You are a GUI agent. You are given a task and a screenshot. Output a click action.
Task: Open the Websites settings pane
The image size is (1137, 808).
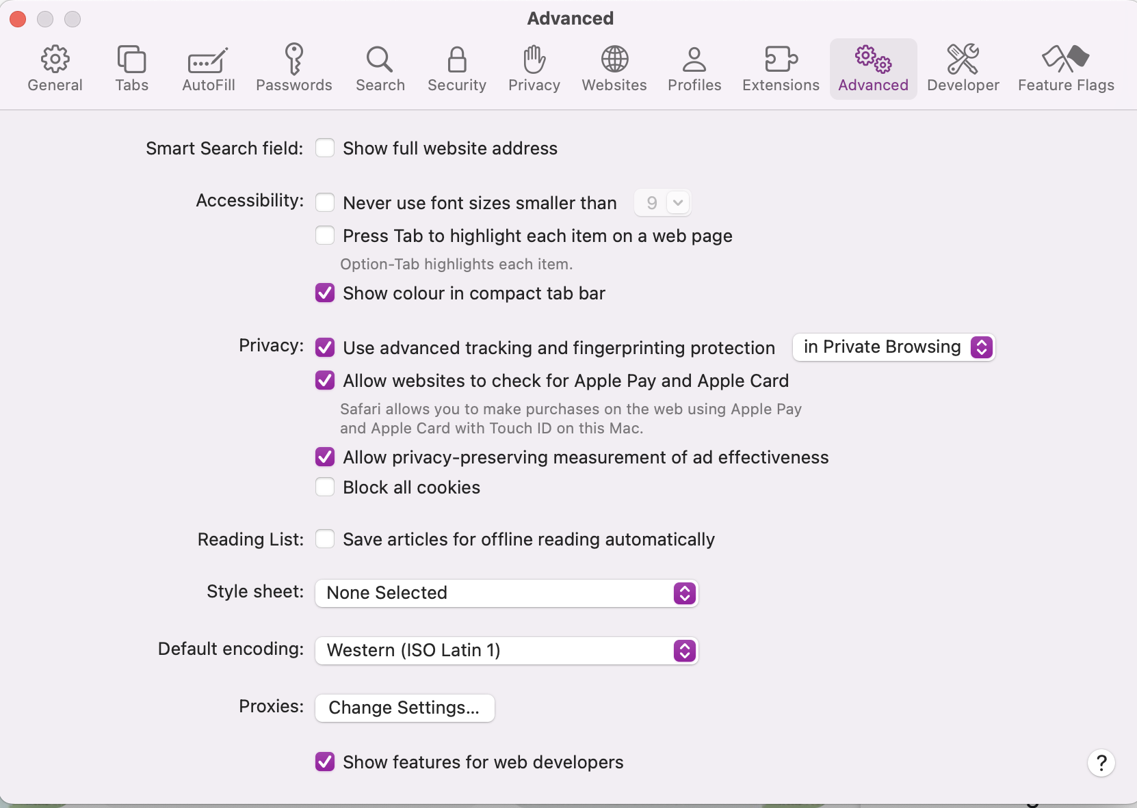click(x=614, y=68)
